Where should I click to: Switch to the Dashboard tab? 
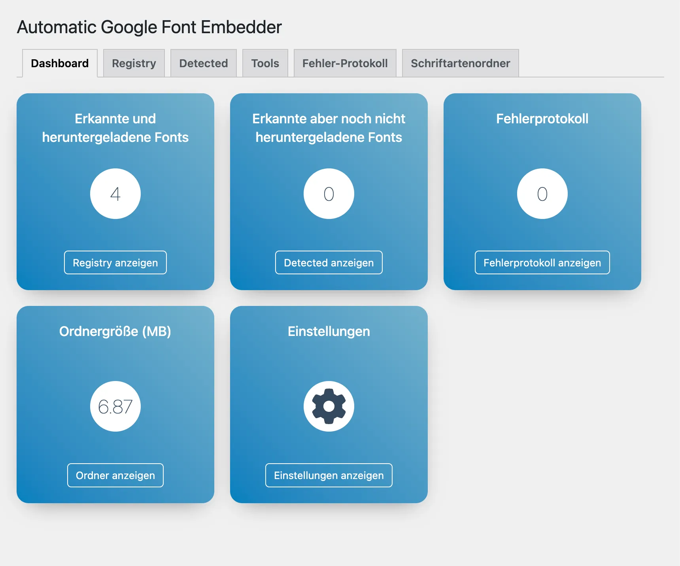tap(60, 63)
